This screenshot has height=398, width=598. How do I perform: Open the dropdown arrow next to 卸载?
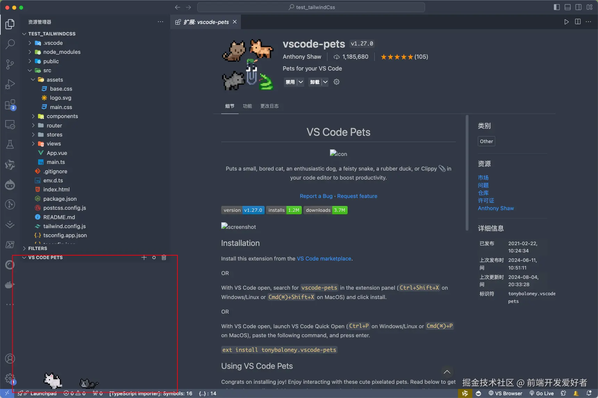coord(325,82)
